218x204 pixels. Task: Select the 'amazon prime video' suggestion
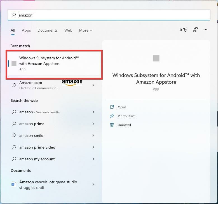click(x=53, y=147)
